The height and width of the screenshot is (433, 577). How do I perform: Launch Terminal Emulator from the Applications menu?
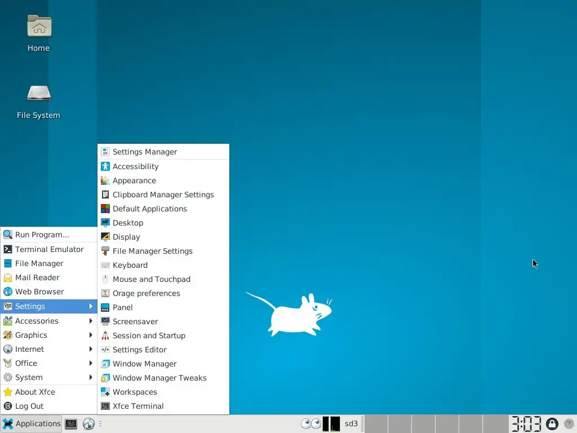coord(48,249)
